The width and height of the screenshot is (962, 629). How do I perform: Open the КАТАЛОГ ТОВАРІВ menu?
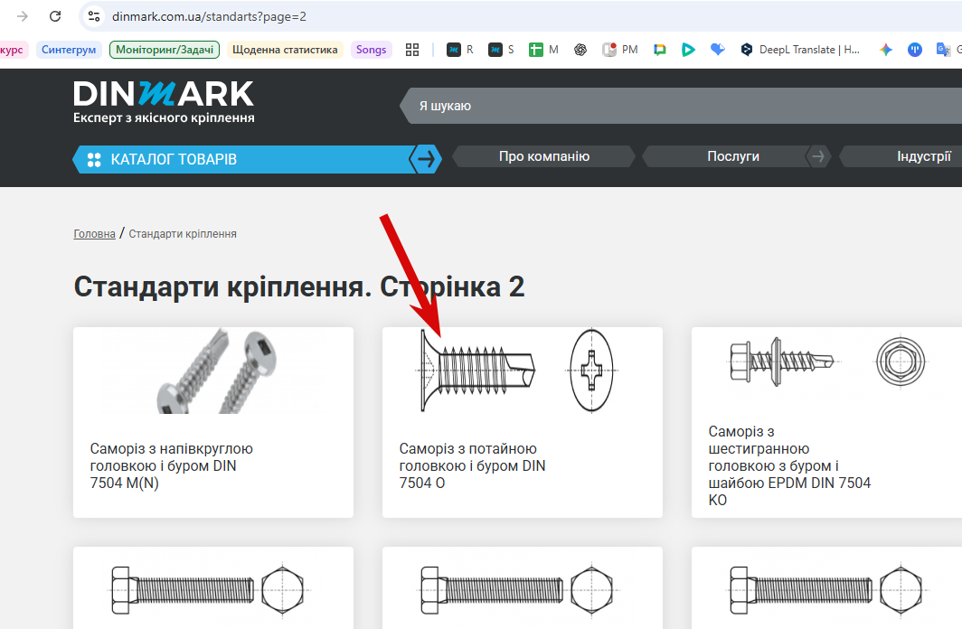click(x=242, y=159)
